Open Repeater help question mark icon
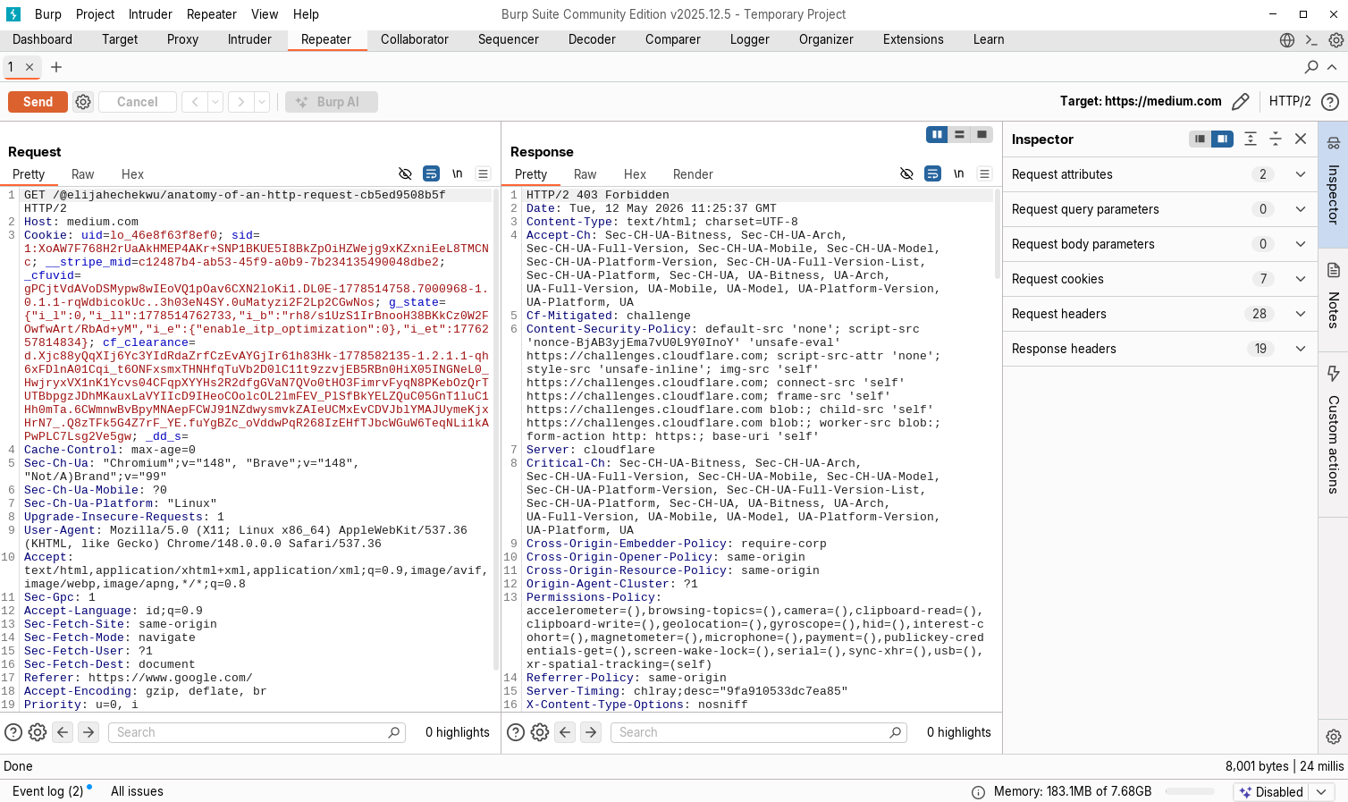The height and width of the screenshot is (802, 1348). tap(1330, 102)
